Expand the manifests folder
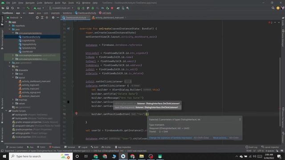Screen dimensions: 285x160 click(10, 26)
